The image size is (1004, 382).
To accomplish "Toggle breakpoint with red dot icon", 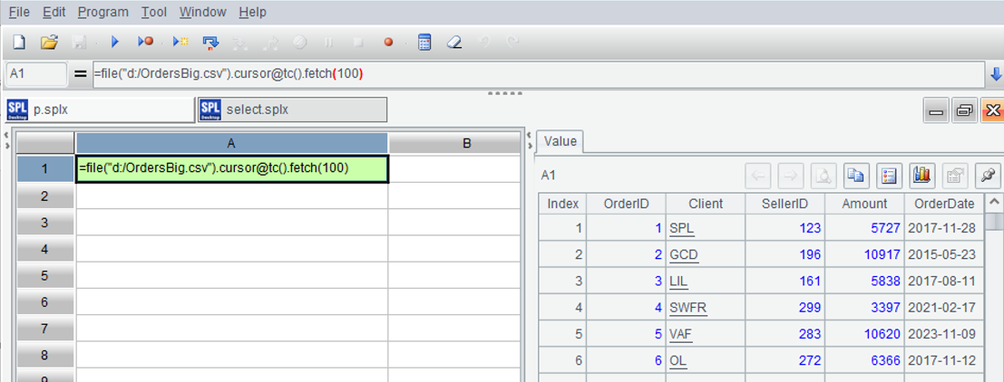I will (x=388, y=43).
